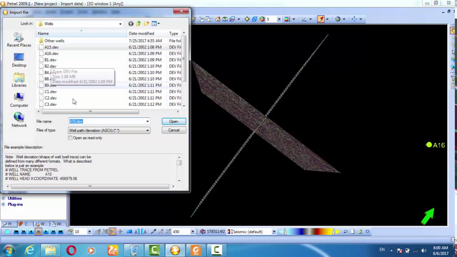Jump to first step in time player
This screenshot has height=257, width=457.
click(x=16, y=232)
